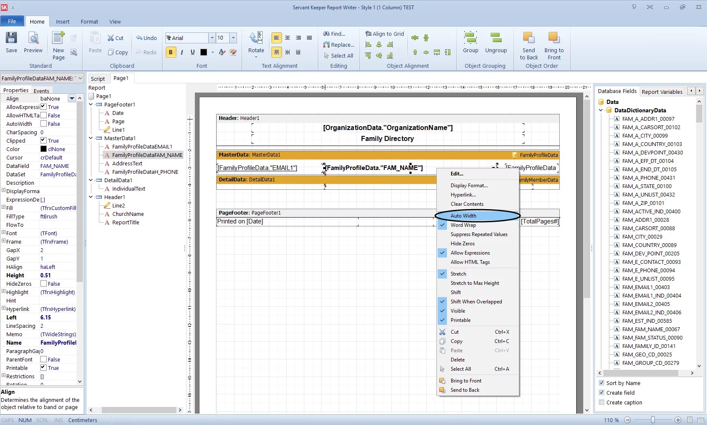Toggle the AutoWidth property checkbox
The image size is (707, 425).
point(43,124)
